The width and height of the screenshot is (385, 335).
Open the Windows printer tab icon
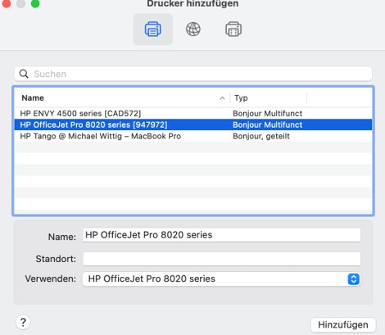click(233, 29)
